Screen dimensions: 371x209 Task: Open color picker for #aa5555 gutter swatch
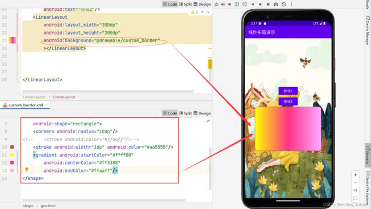click(12, 147)
